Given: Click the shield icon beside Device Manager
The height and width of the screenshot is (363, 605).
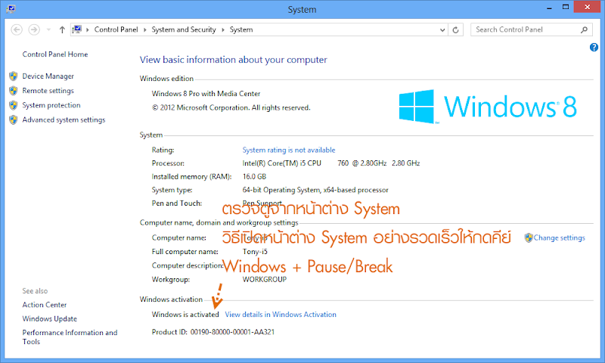Looking at the screenshot, I should click(x=14, y=76).
